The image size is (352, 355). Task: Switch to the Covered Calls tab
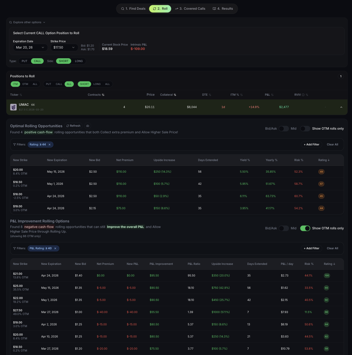coord(190,8)
